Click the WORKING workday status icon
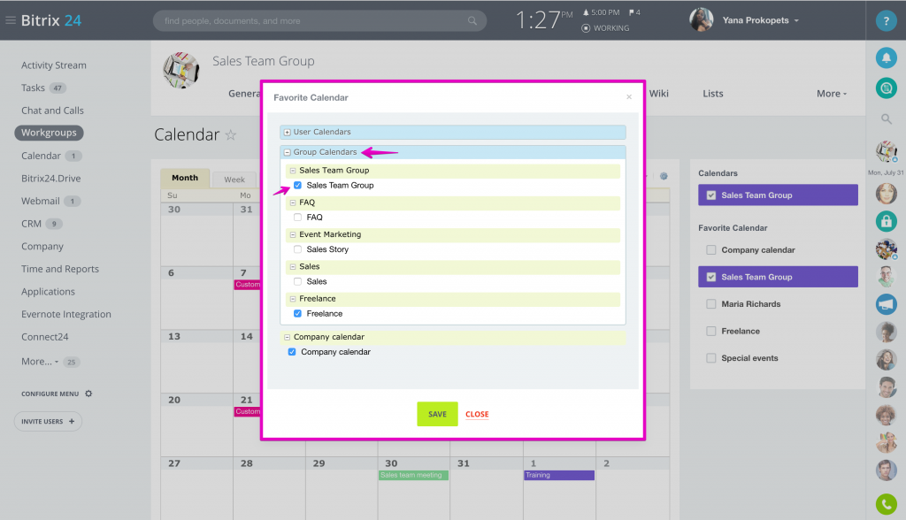Image resolution: width=906 pixels, height=520 pixels. tap(586, 27)
